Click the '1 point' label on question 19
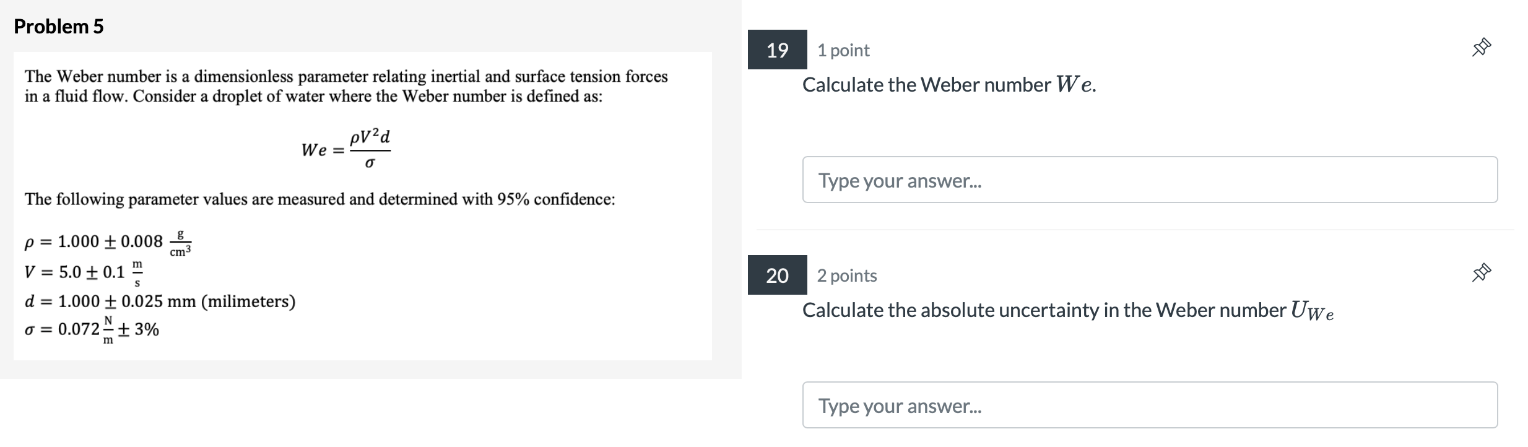This screenshot has width=1528, height=447. 842,50
